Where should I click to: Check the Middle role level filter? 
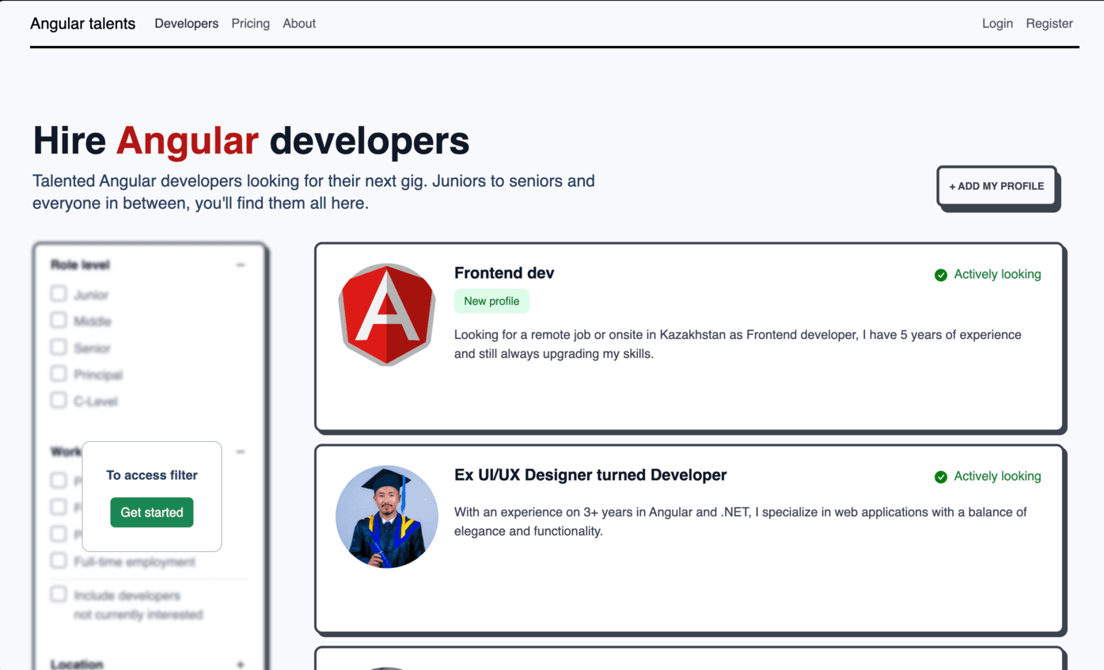58,320
